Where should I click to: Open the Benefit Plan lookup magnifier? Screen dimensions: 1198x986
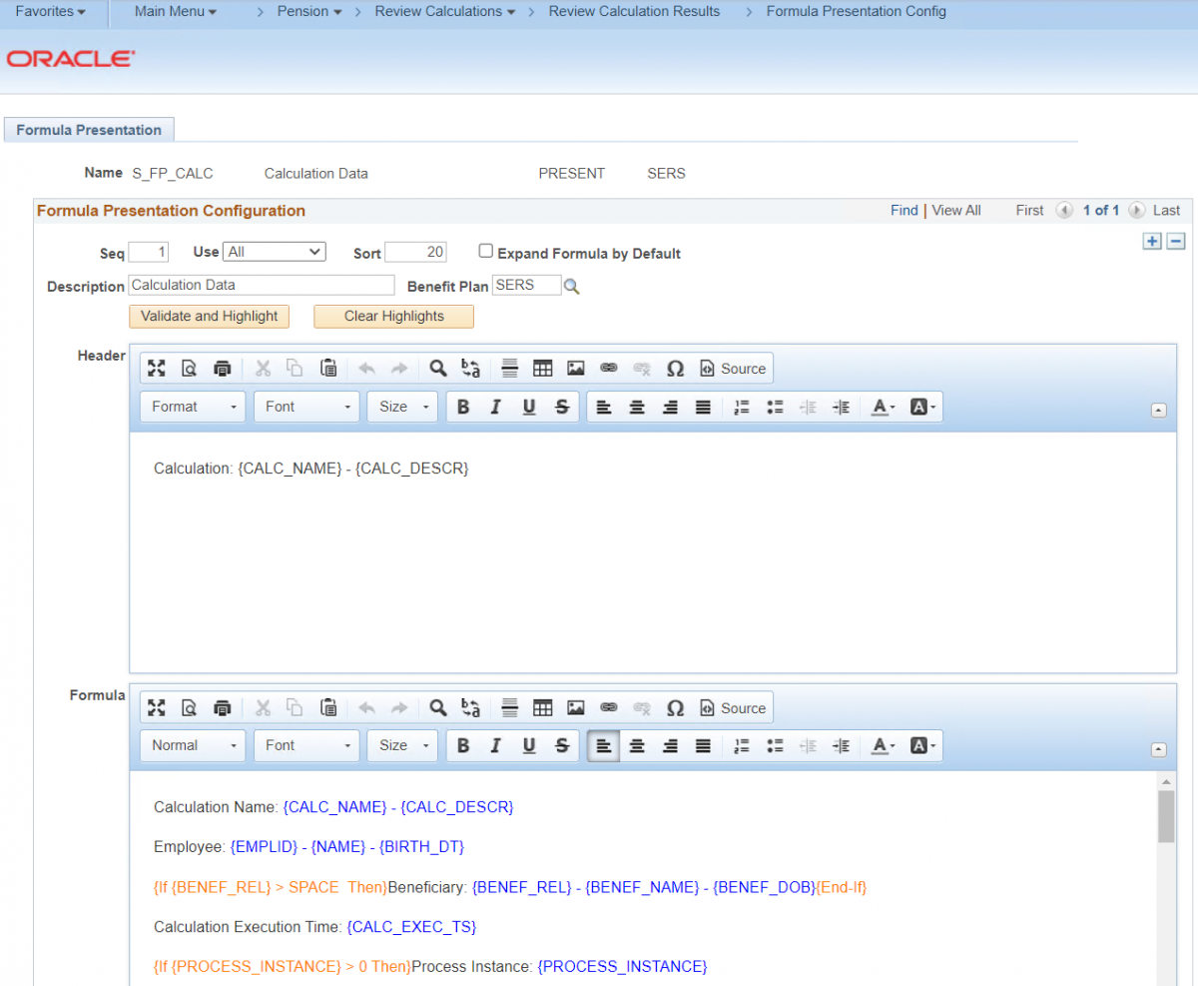571,285
